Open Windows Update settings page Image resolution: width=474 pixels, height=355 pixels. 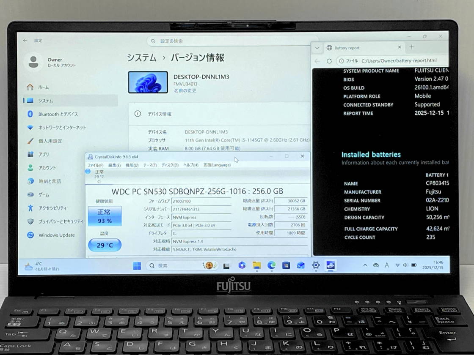pos(56,235)
